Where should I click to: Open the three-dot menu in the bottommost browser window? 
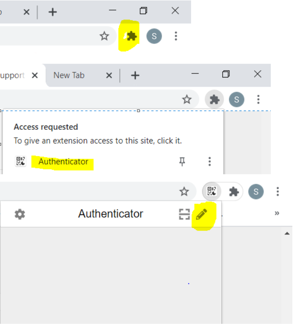pos(278,192)
